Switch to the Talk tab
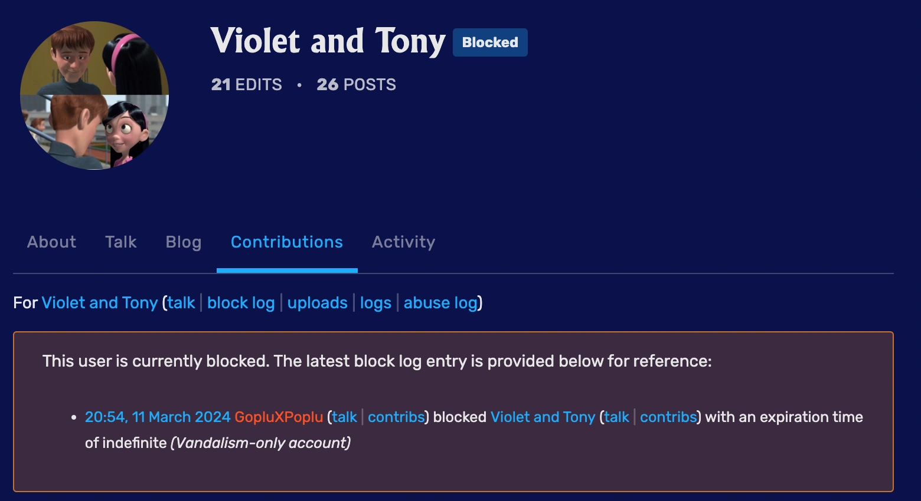Image resolution: width=921 pixels, height=501 pixels. [120, 242]
